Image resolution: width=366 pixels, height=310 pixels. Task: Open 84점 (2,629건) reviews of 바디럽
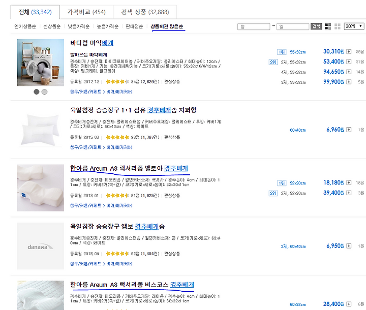click(145, 82)
